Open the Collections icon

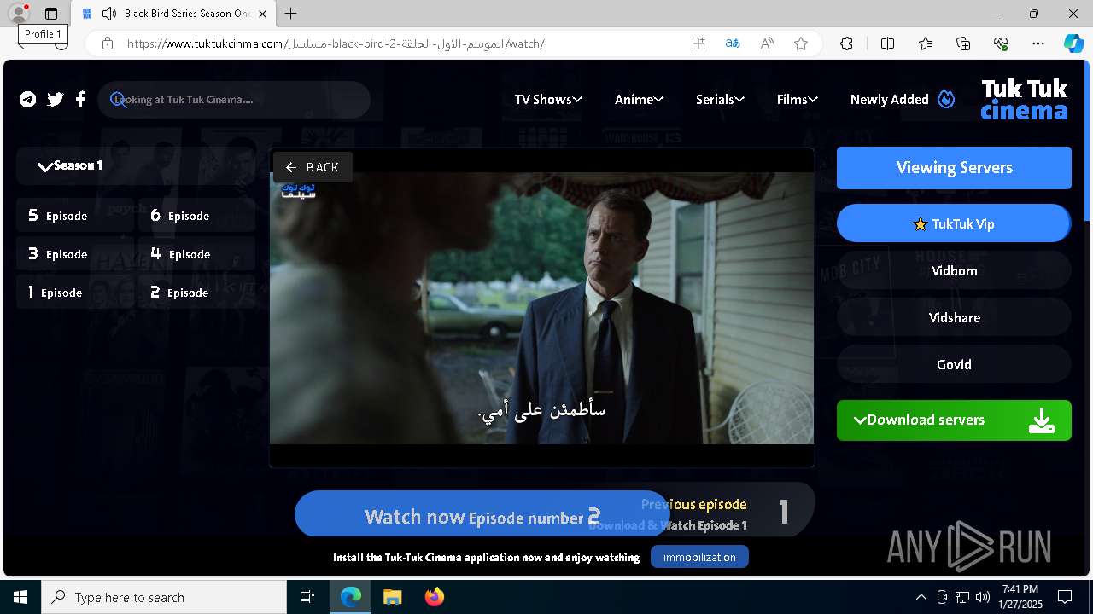point(963,43)
